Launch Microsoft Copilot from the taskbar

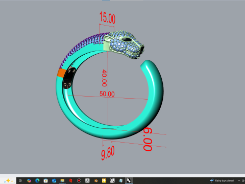(29, 180)
